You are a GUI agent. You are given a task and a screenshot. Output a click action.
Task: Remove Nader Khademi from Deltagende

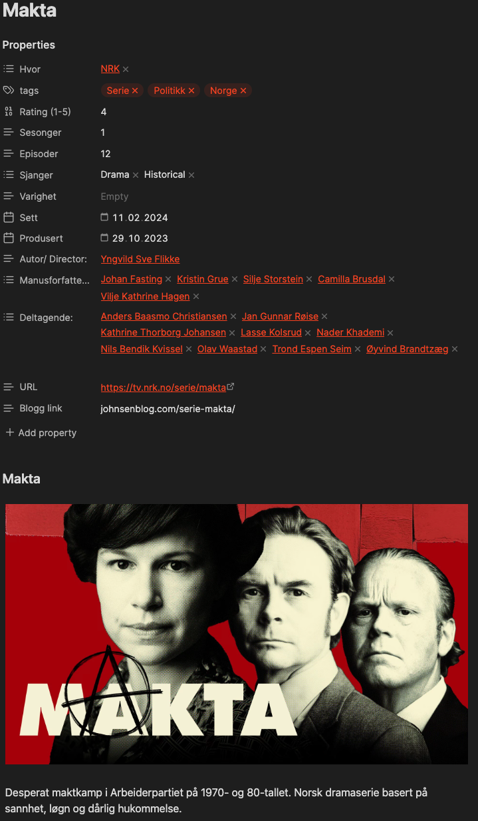[x=390, y=333]
